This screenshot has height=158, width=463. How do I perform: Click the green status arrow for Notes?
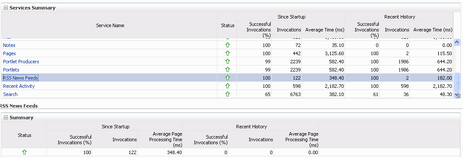[x=227, y=45]
